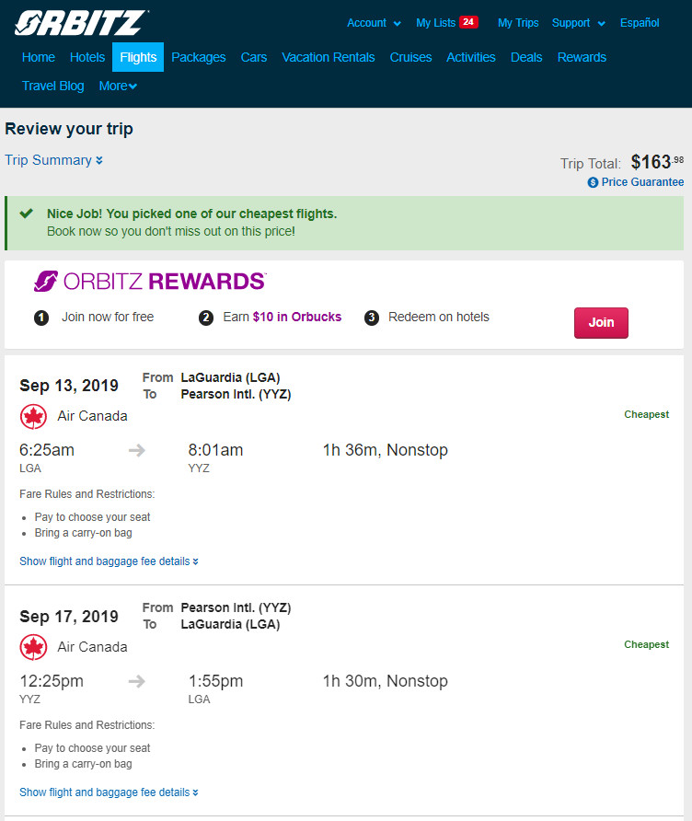Open the Account dropdown menu
The width and height of the screenshot is (692, 821).
coord(374,23)
